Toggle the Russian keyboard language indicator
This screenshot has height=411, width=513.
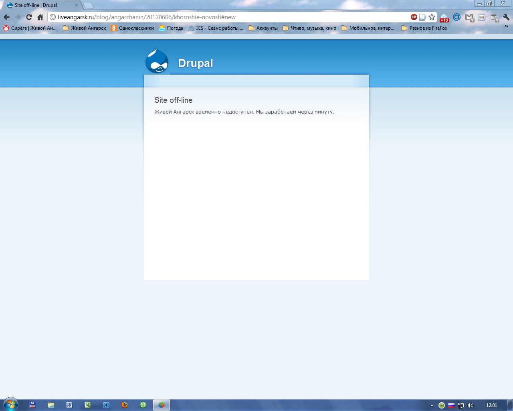point(451,405)
